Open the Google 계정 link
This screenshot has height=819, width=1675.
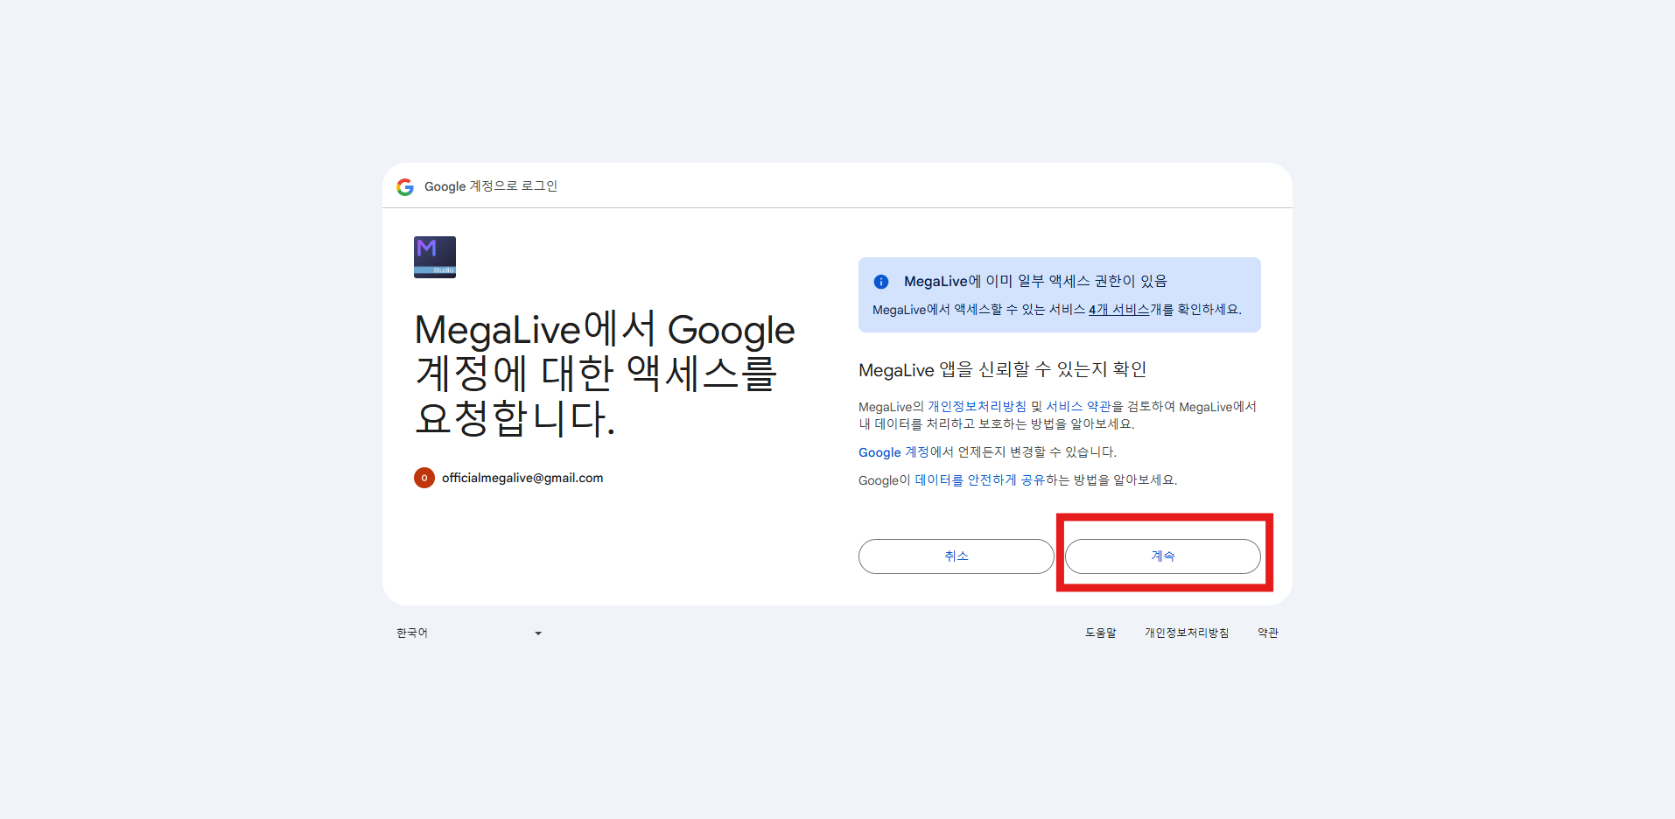coord(894,452)
